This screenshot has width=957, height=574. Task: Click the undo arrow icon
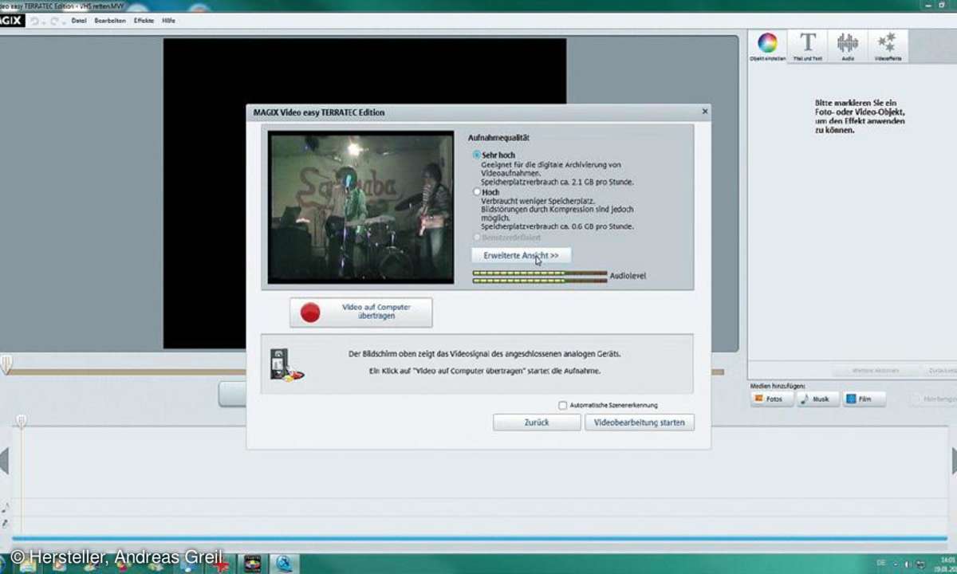coord(34,21)
